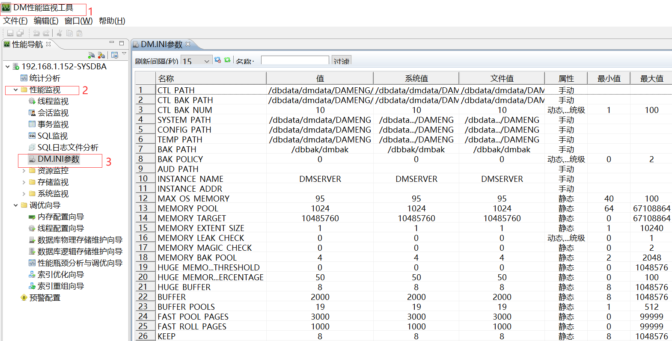Click the stop auto-refresh icon
The height and width of the screenshot is (341, 672).
pos(217,60)
